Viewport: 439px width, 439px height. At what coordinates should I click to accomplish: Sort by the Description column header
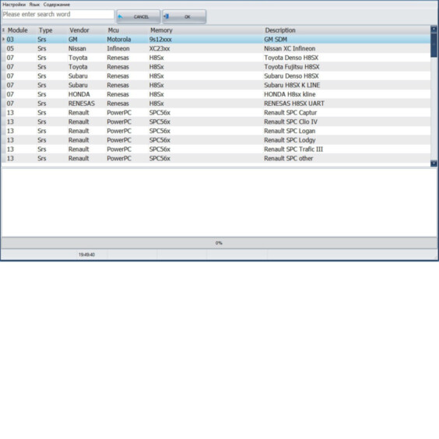pyautogui.click(x=280, y=30)
